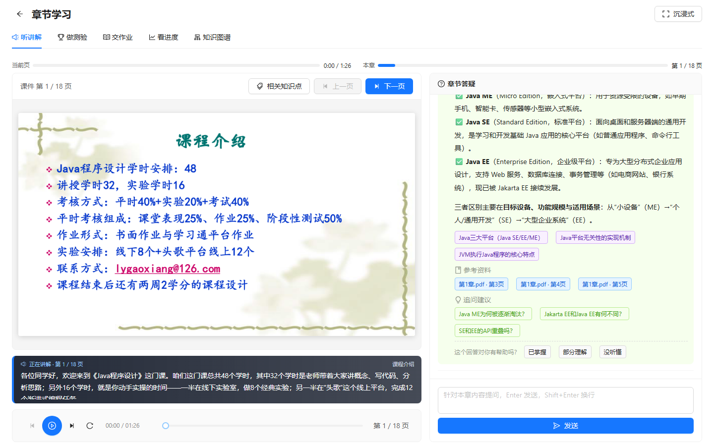Image resolution: width=714 pixels, height=446 pixels.
Task: Open the 交作业 tab
Action: coord(118,37)
